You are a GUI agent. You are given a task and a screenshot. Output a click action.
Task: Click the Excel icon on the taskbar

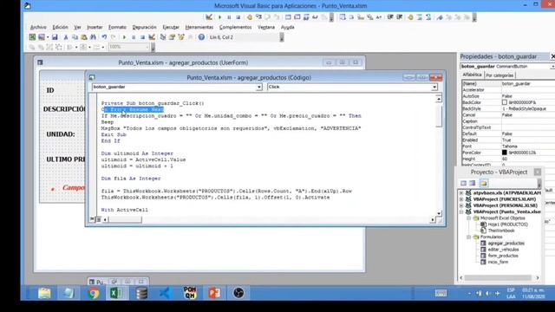coord(116,293)
